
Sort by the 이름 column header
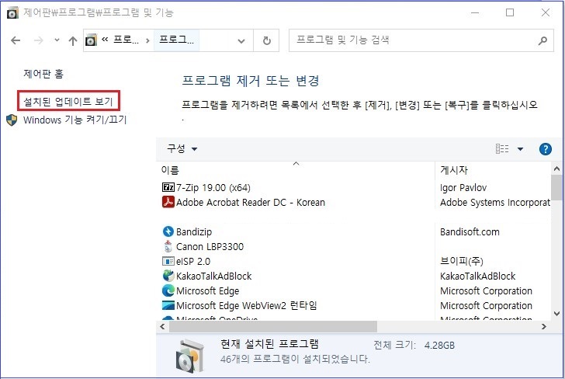[x=170, y=170]
